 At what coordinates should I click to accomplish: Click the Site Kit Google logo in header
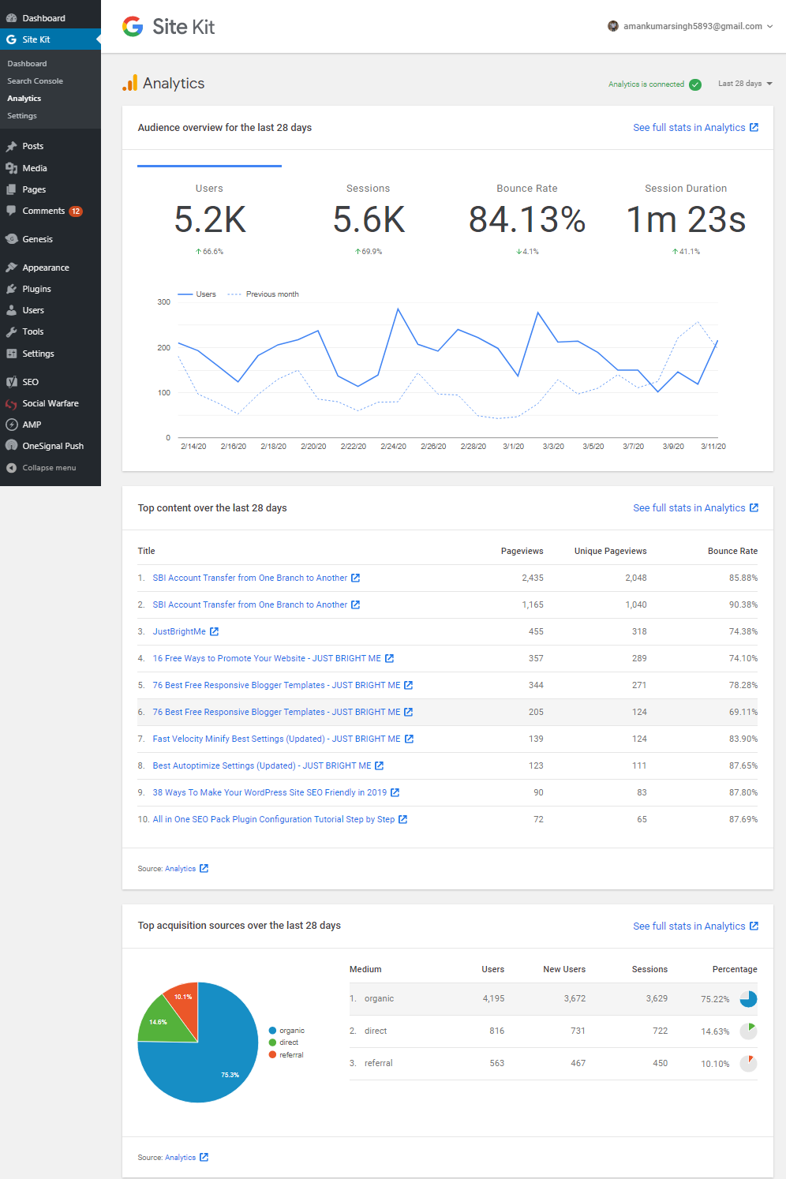[133, 27]
